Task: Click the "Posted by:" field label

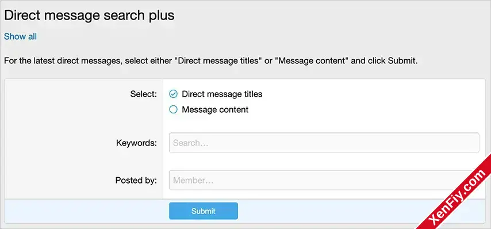Action: click(136, 181)
